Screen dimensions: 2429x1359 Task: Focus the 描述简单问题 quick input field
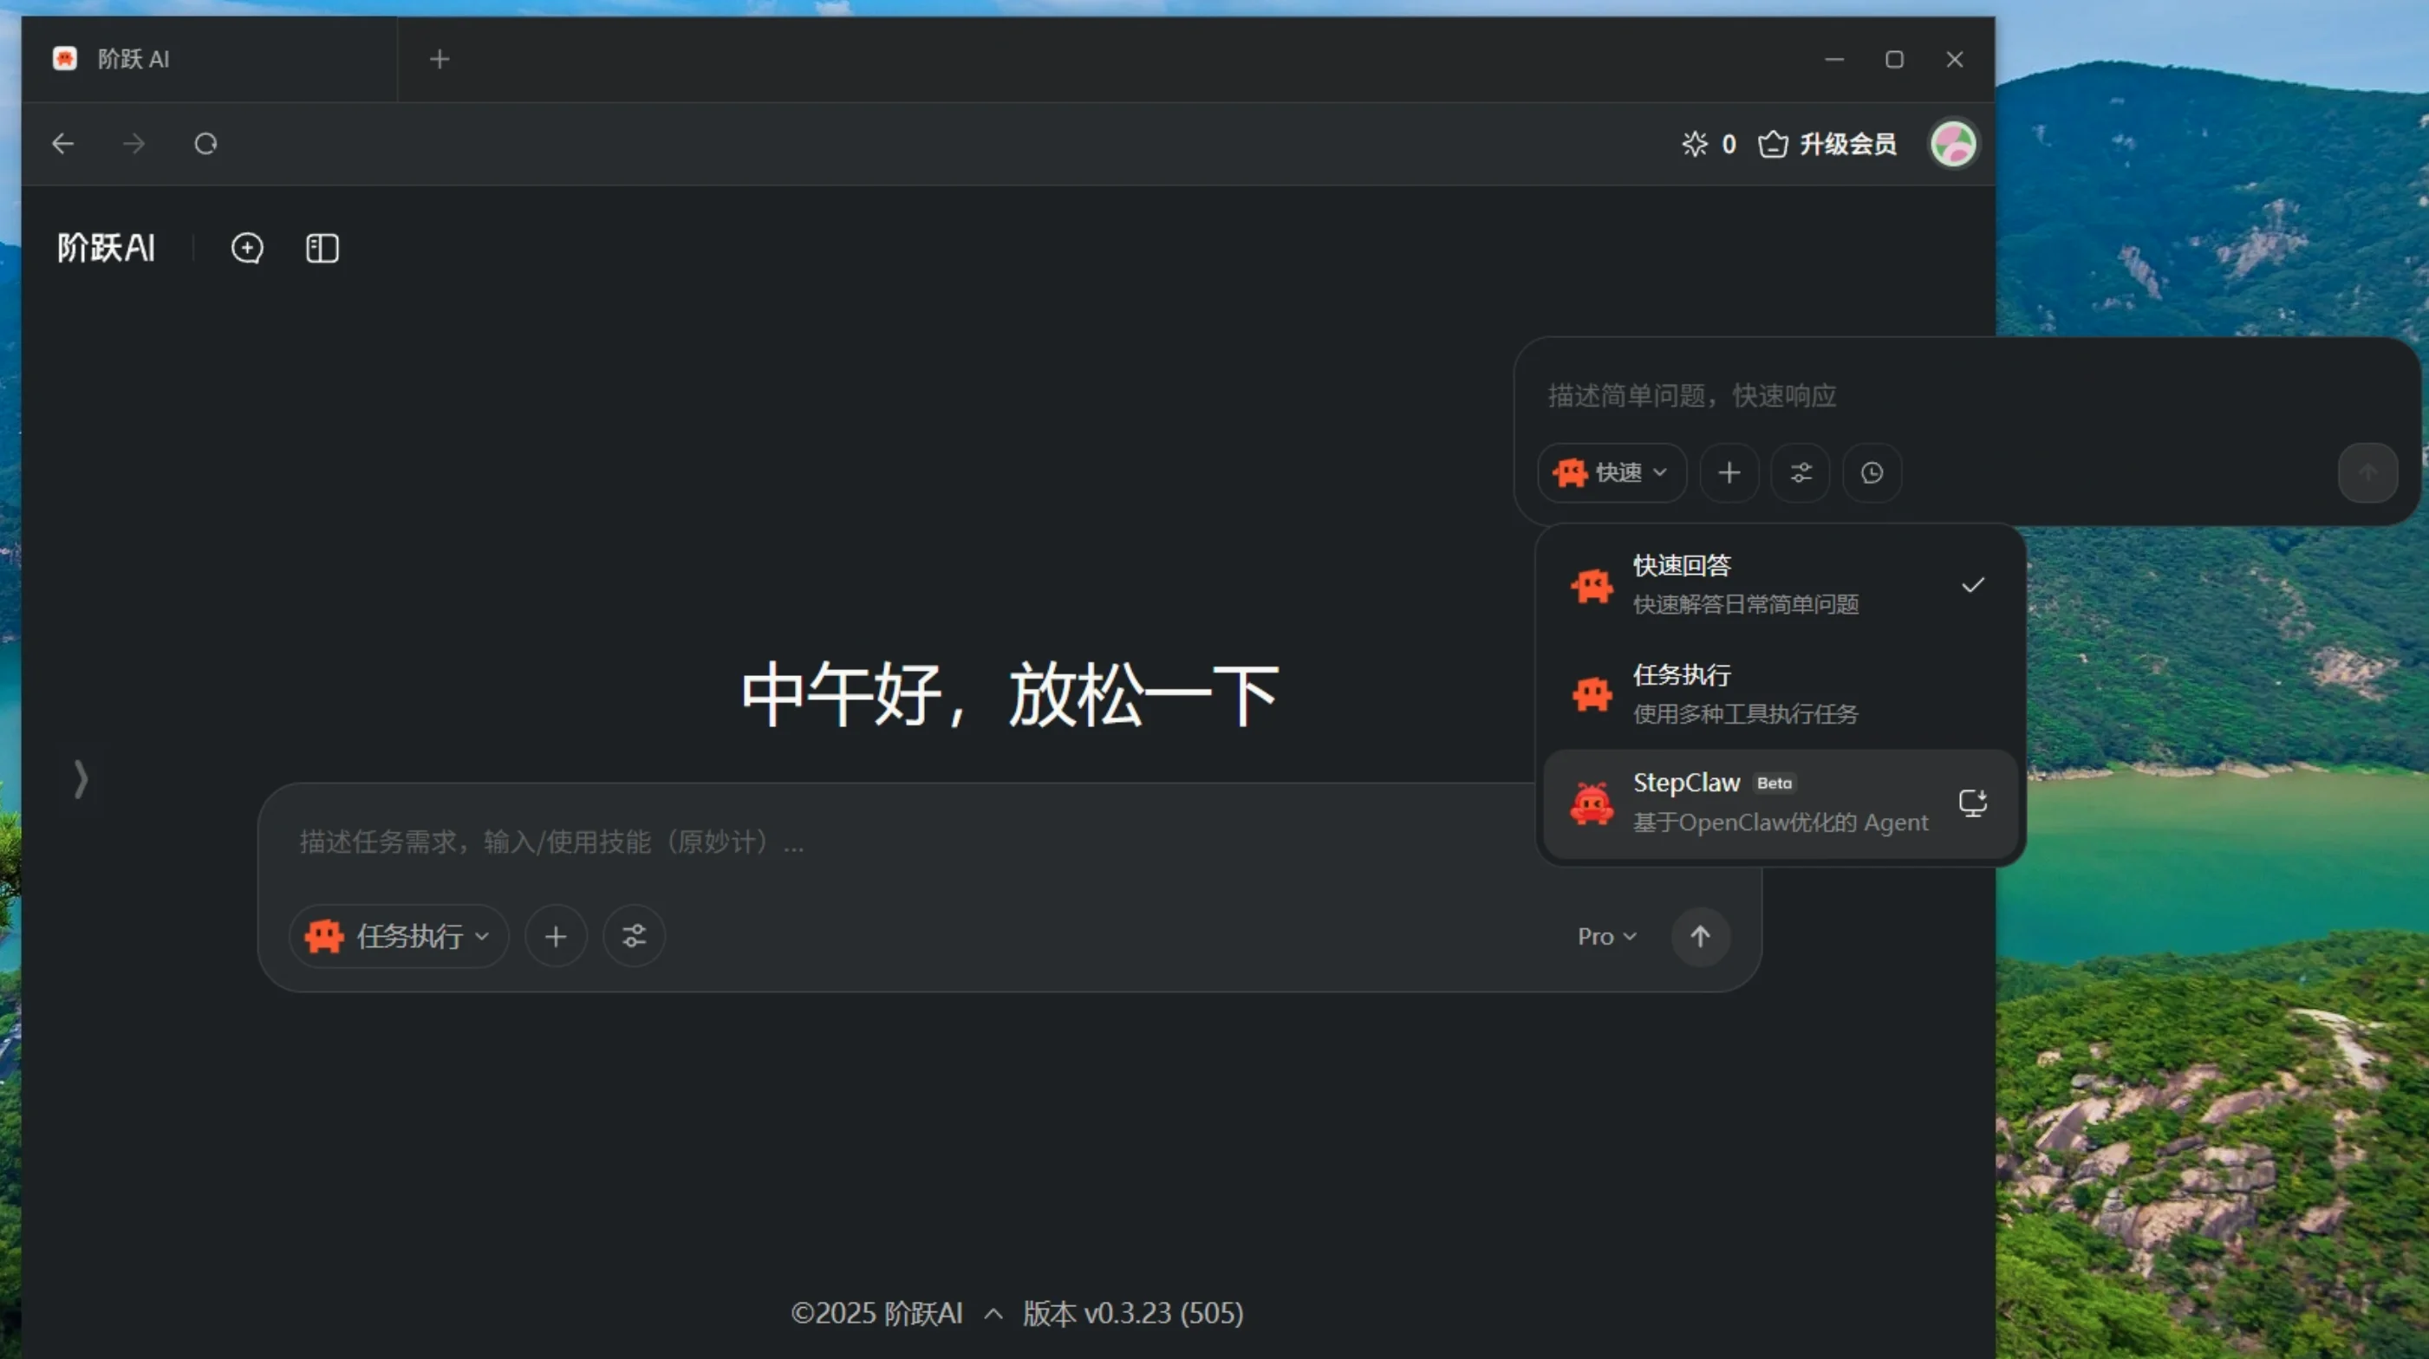pos(1967,396)
